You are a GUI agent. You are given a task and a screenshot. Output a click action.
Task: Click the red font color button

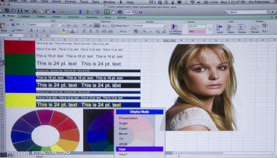[x=72, y=31]
